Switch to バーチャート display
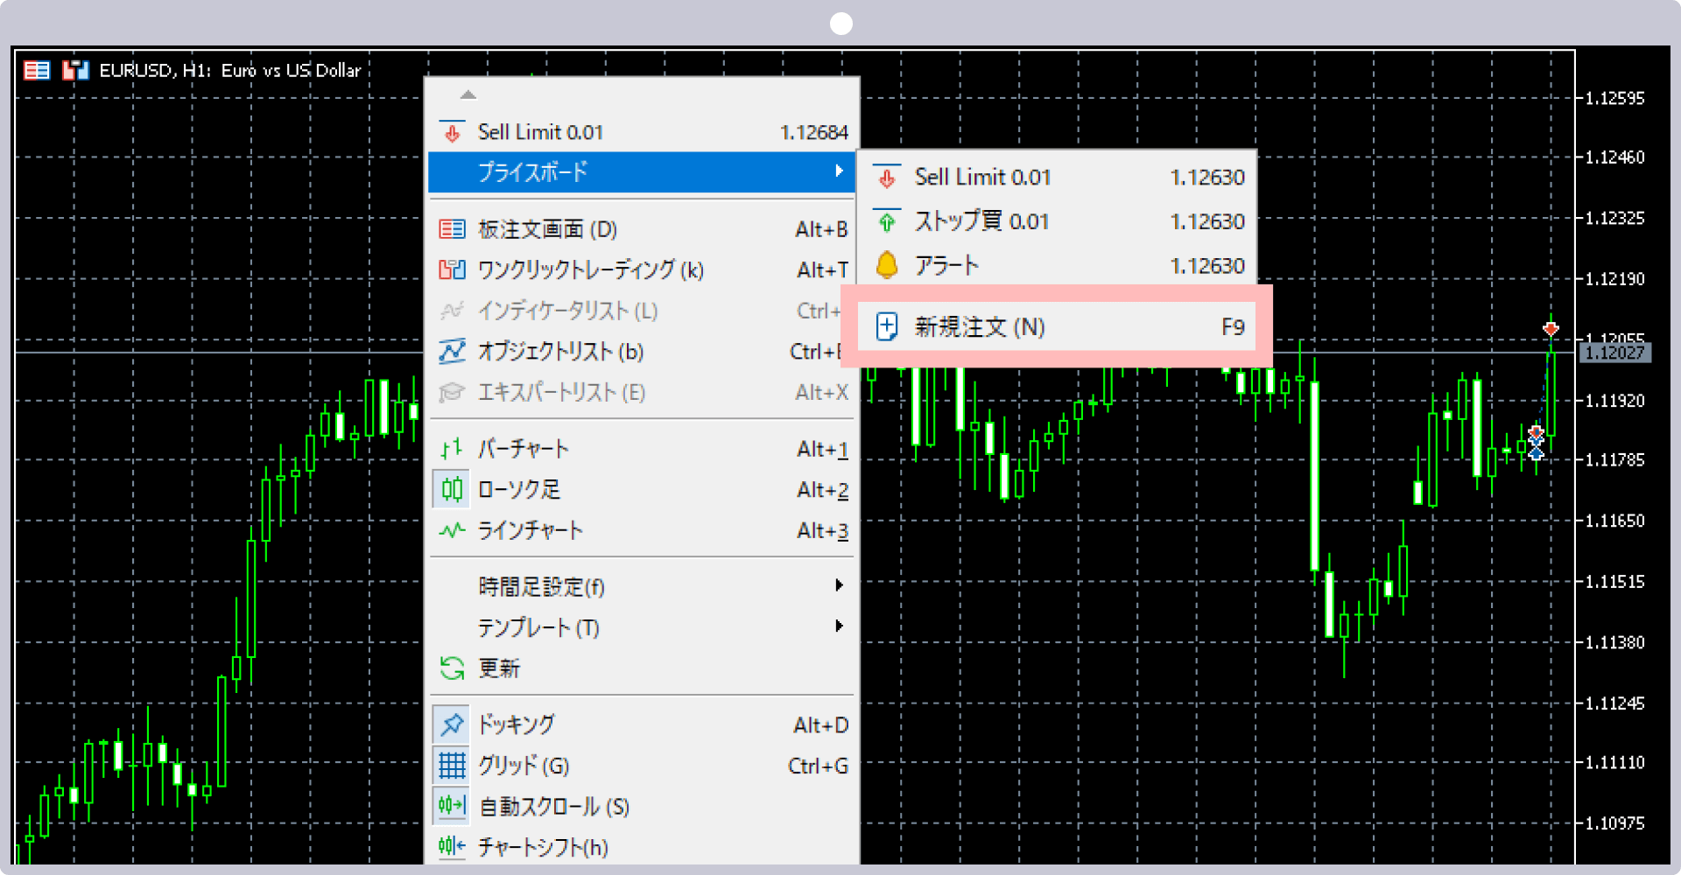Screen dimensions: 1681x875 tap(642, 449)
